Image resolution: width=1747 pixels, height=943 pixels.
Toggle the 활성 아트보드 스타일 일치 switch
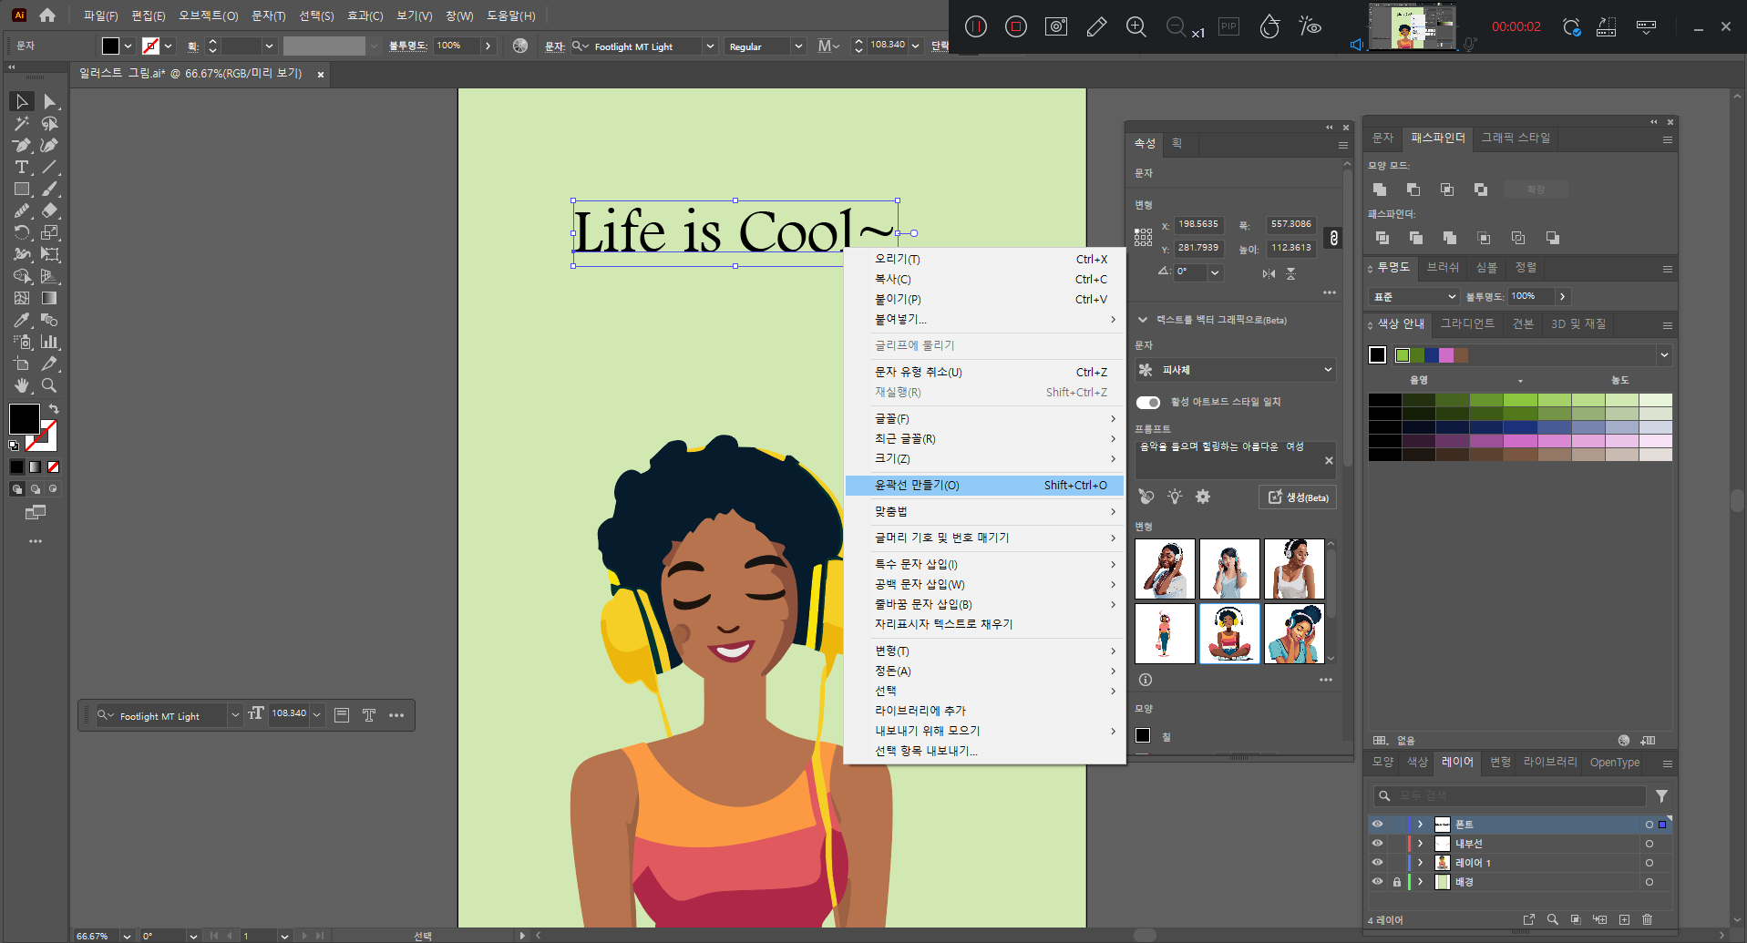1148,403
